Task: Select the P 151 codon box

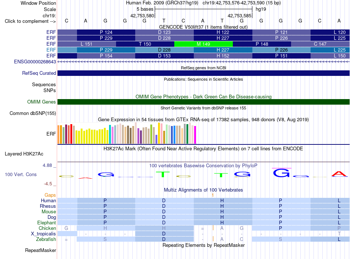Action: click(281, 56)
